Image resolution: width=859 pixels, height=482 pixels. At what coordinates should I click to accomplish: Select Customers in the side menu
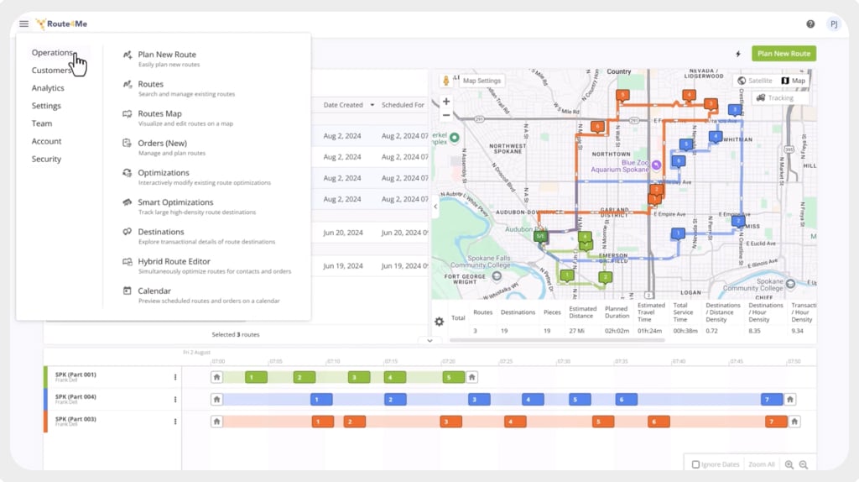click(51, 71)
